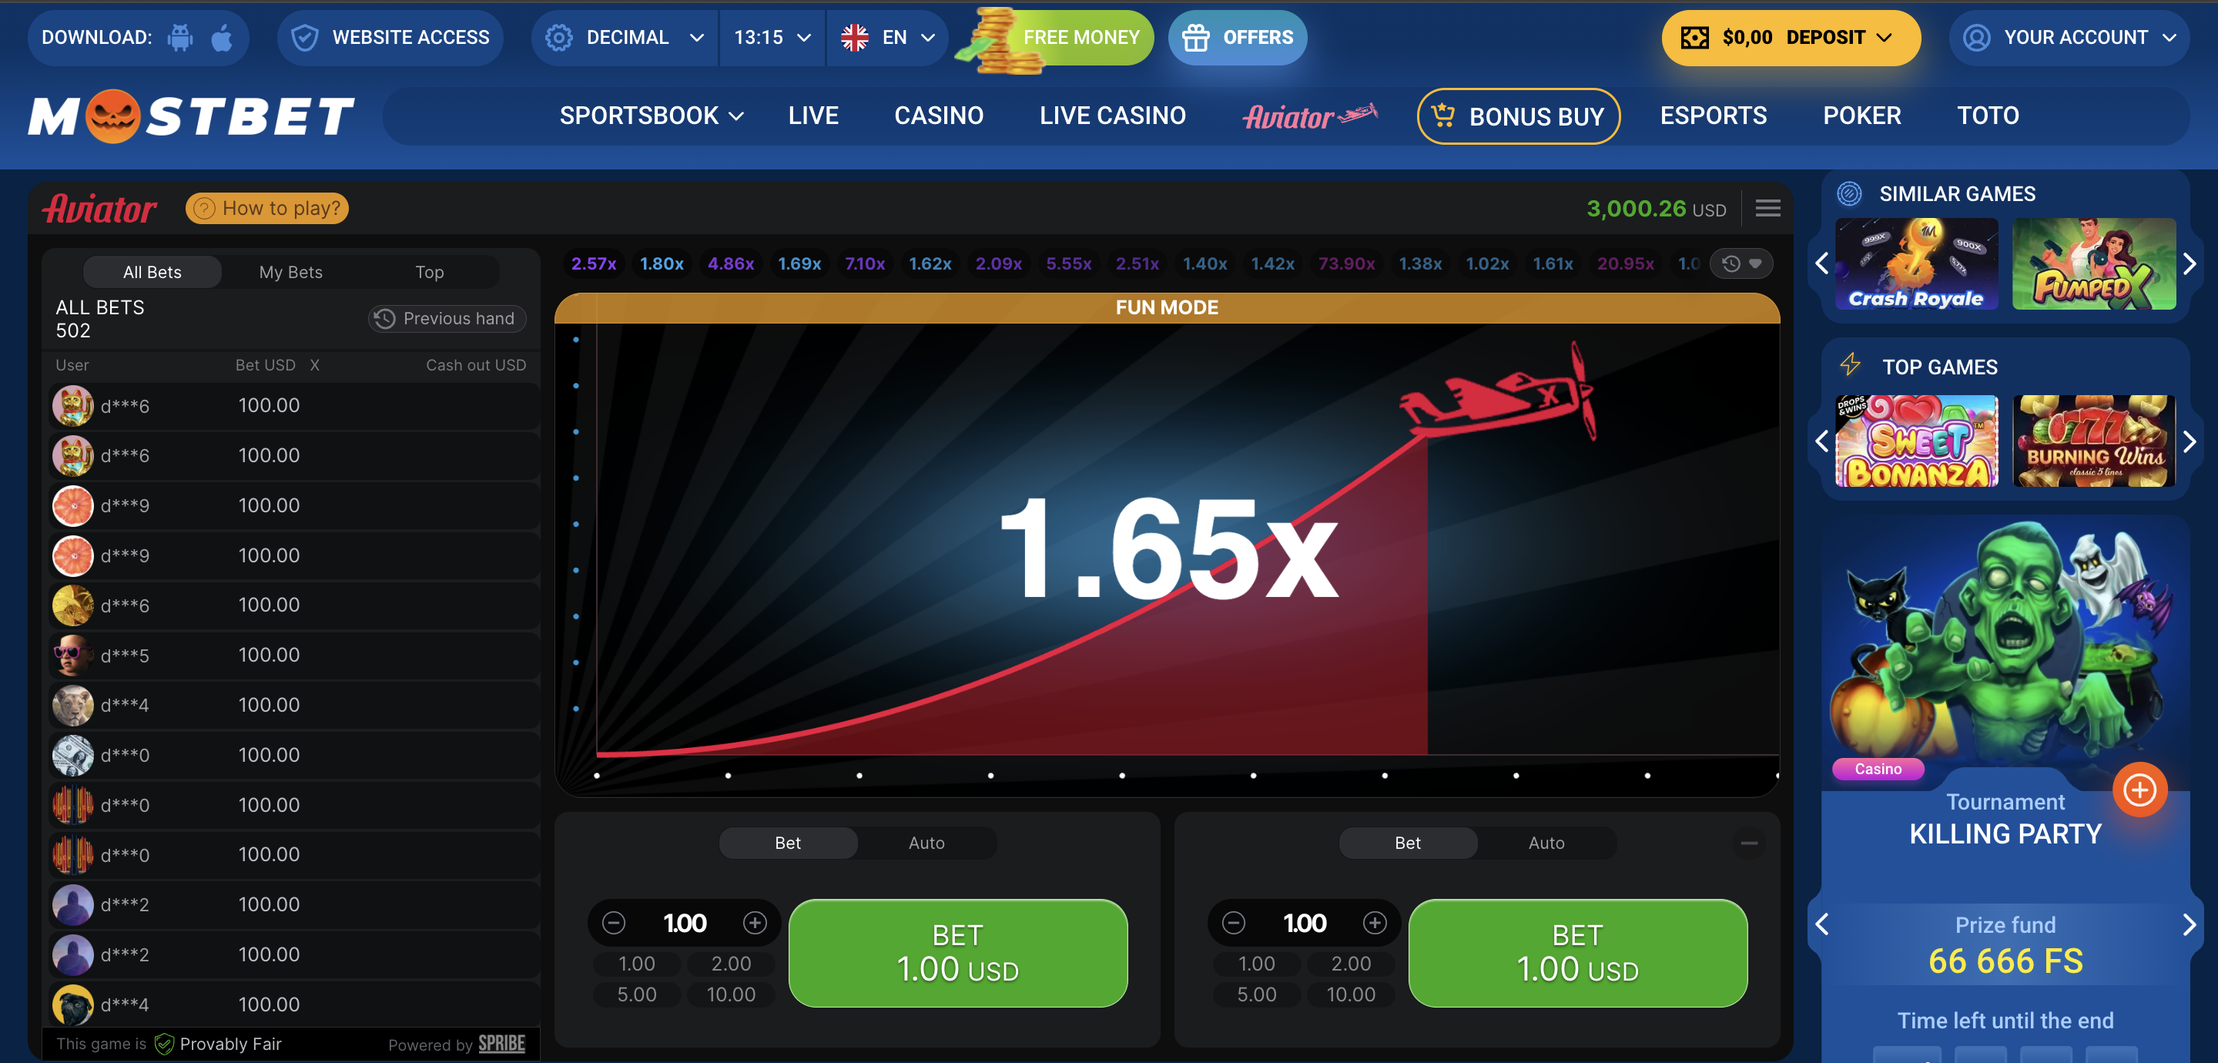Click the Previous hand button
This screenshot has width=2218, height=1063.
point(447,318)
